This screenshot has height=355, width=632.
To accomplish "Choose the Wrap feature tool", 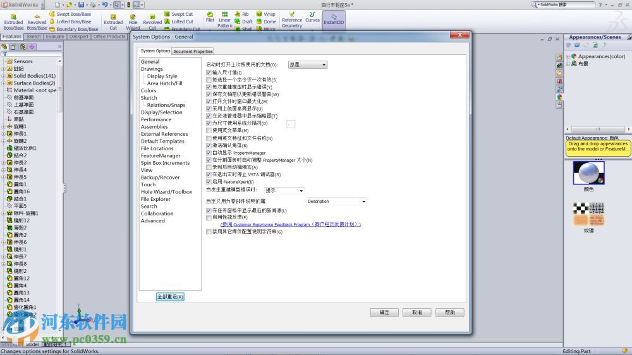I will coord(265,14).
